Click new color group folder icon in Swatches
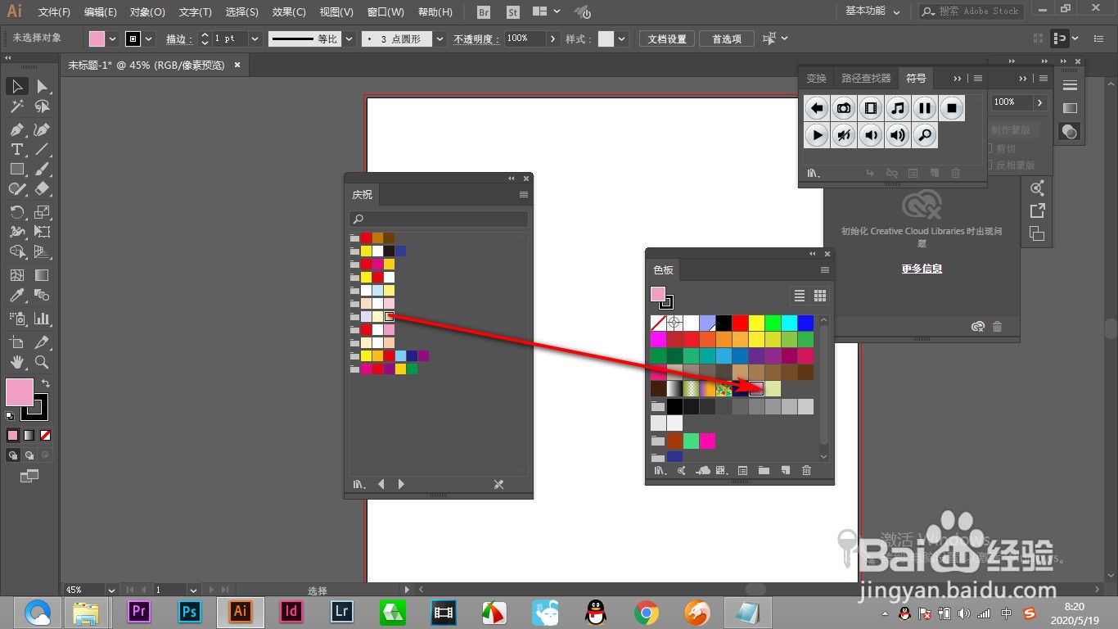This screenshot has width=1118, height=629. (764, 470)
